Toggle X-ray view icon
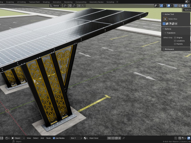The image size is (191, 143). 176,6
